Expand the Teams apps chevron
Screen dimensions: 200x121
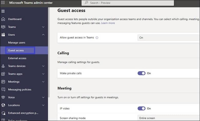(x=43, y=74)
